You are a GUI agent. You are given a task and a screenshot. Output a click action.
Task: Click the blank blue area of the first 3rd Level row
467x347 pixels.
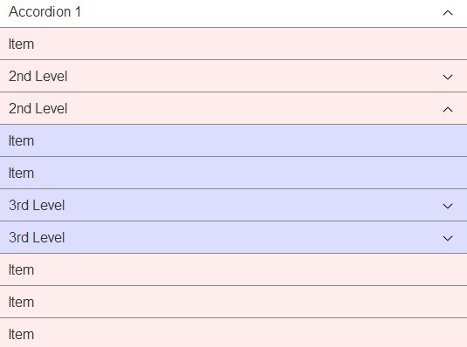click(253, 205)
